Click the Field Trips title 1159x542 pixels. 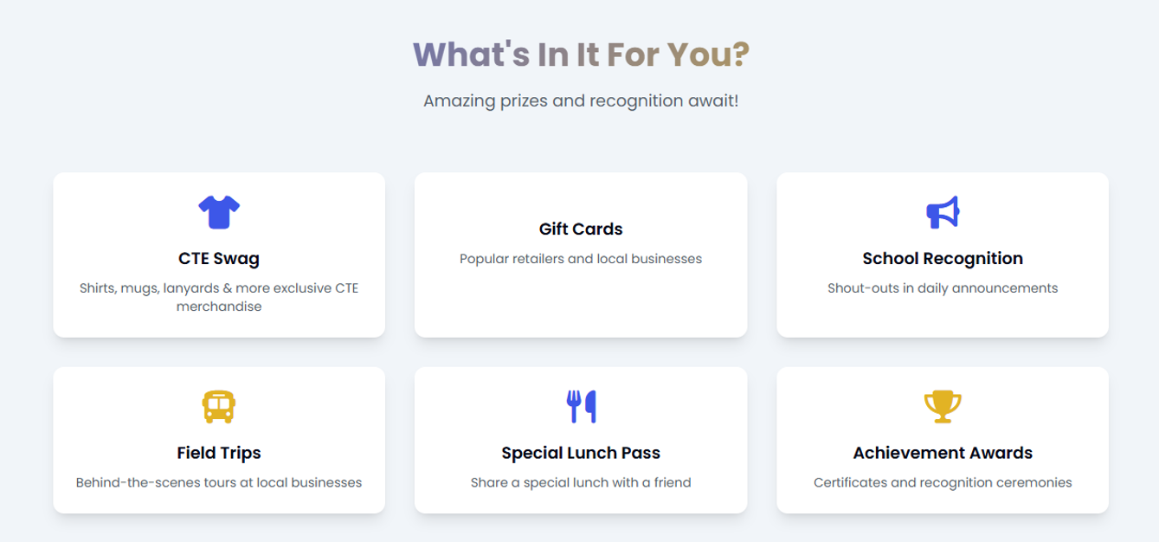pyautogui.click(x=219, y=453)
